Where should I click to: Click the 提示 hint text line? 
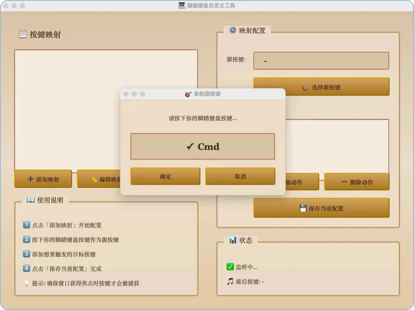click(86, 283)
